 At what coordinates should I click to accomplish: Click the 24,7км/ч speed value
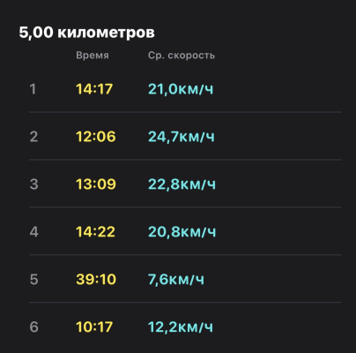(182, 137)
